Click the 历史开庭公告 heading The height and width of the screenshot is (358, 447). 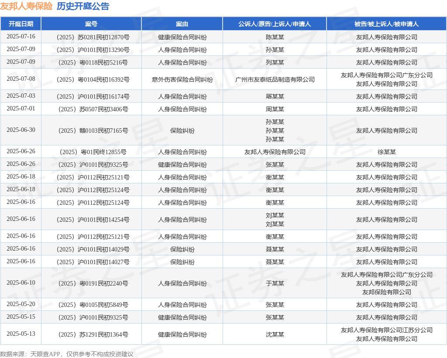(83, 6)
